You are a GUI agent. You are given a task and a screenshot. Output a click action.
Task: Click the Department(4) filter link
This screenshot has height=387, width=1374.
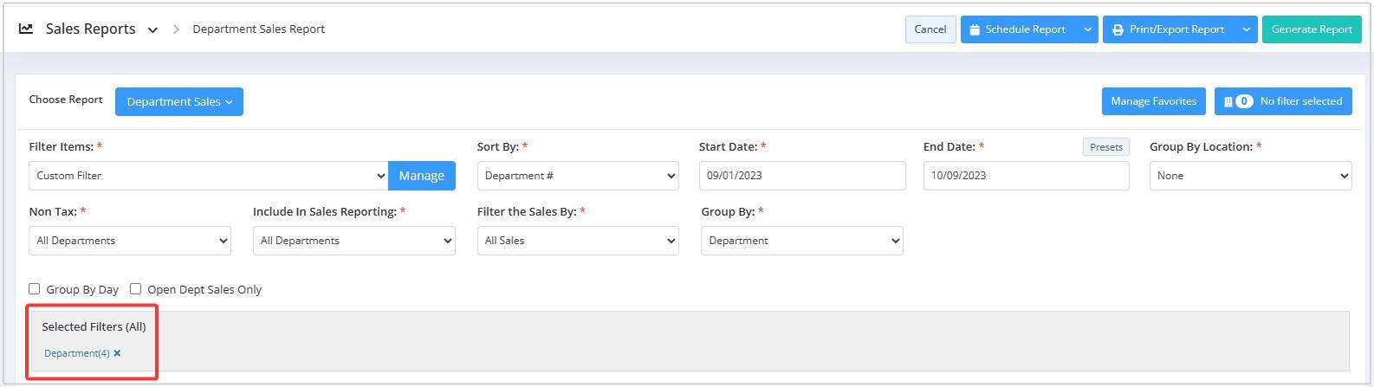[x=77, y=353]
